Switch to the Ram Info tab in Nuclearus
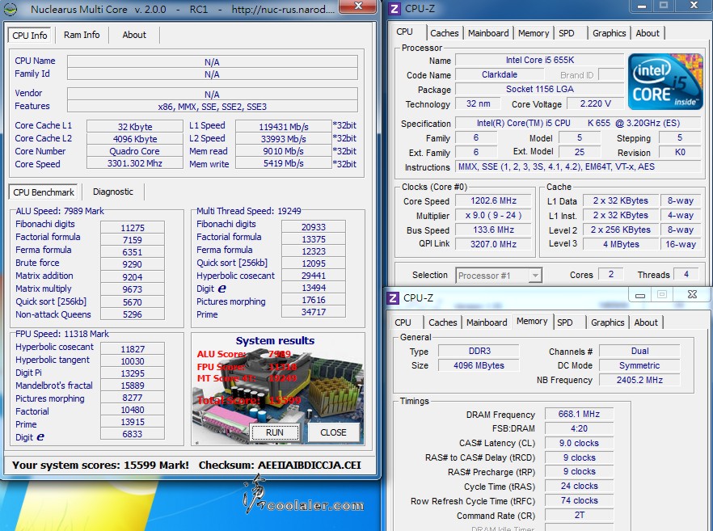 (x=82, y=35)
